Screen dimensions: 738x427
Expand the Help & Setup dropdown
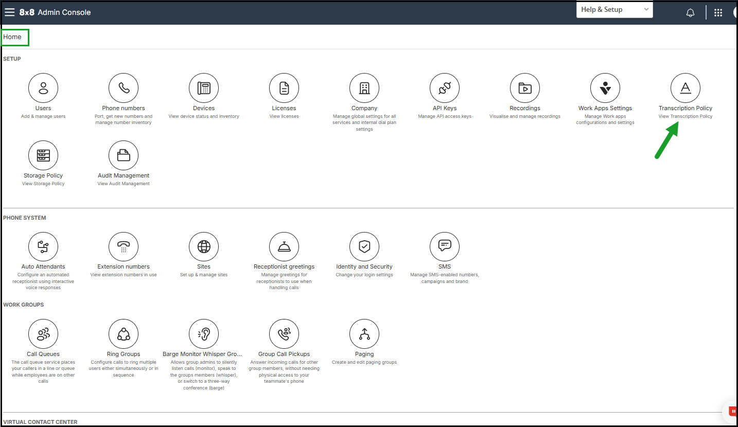tap(614, 10)
